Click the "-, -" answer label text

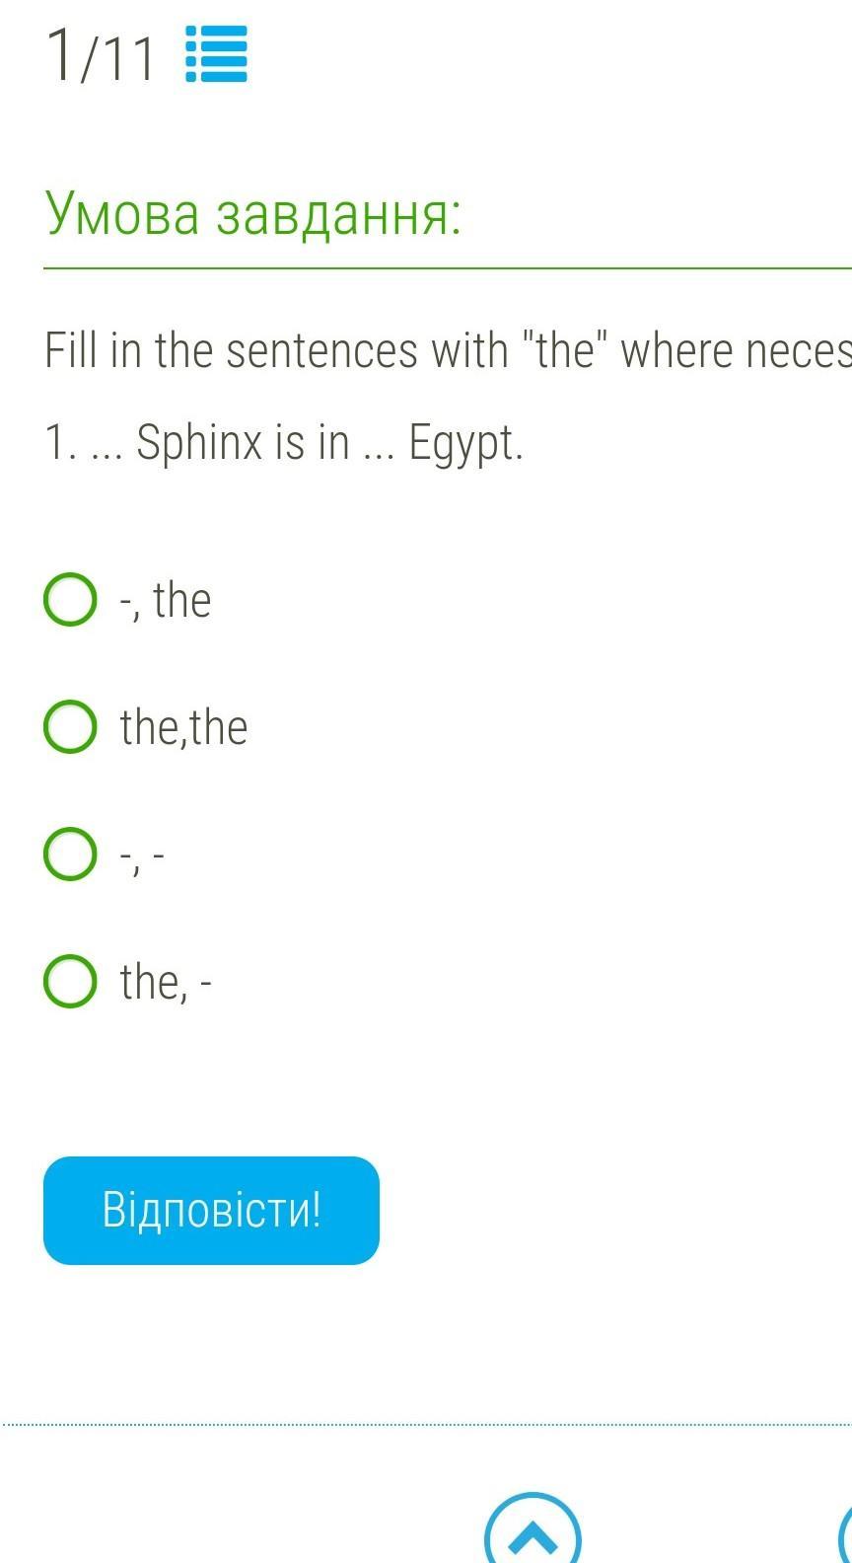pos(142,856)
